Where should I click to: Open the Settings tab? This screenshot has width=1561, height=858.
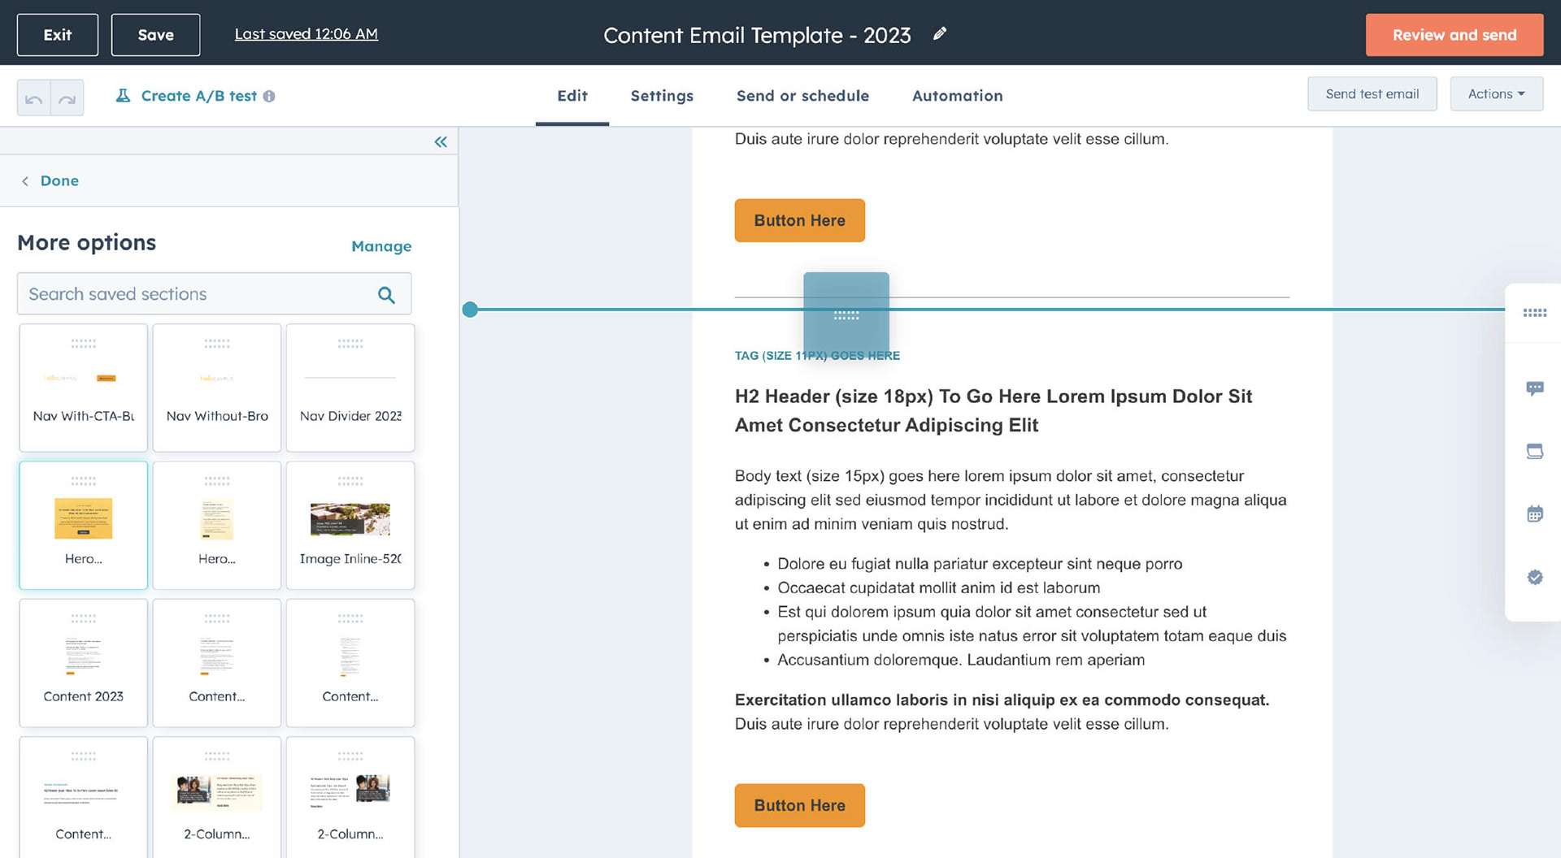662,96
